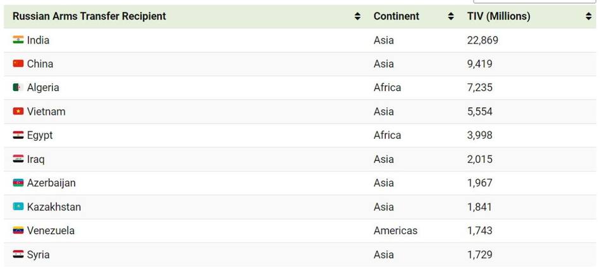The image size is (600, 267).
Task: Toggle the Continent column sort arrows
Action: coord(451,16)
